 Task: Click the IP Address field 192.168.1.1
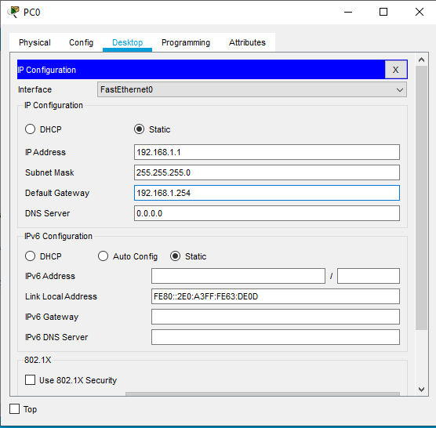[267, 152]
